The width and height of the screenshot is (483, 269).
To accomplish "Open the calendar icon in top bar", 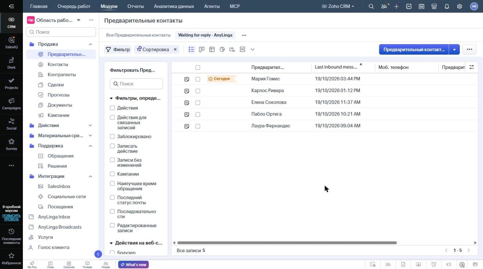I will pos(421,6).
